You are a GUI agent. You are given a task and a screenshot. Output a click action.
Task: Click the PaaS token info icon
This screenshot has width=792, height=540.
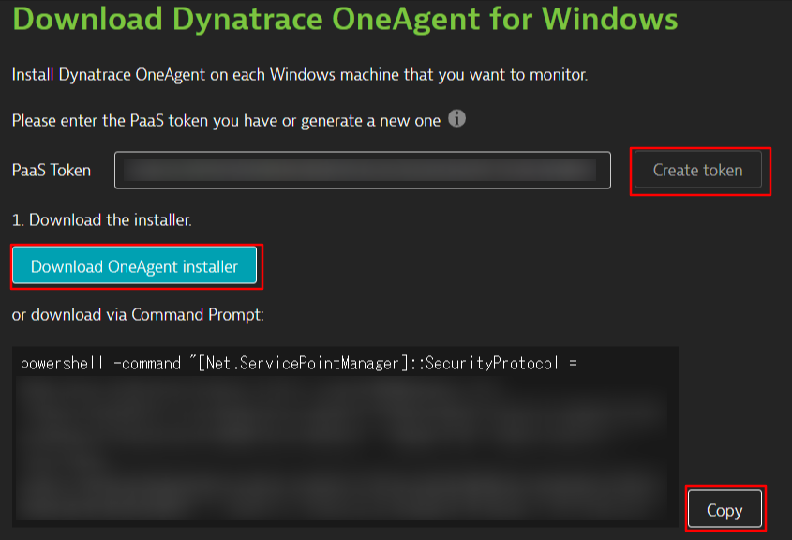pos(456,119)
